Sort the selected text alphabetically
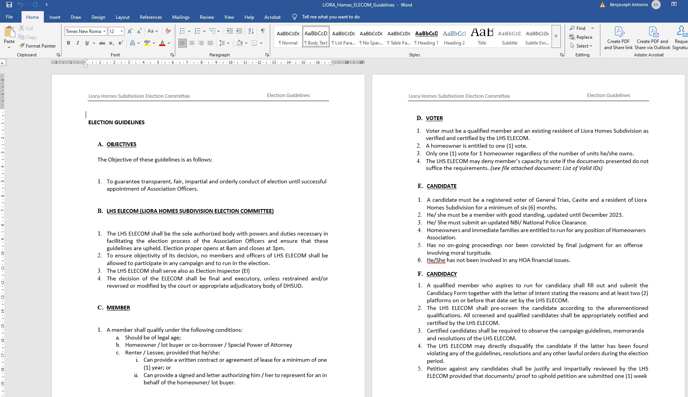 tap(251, 31)
